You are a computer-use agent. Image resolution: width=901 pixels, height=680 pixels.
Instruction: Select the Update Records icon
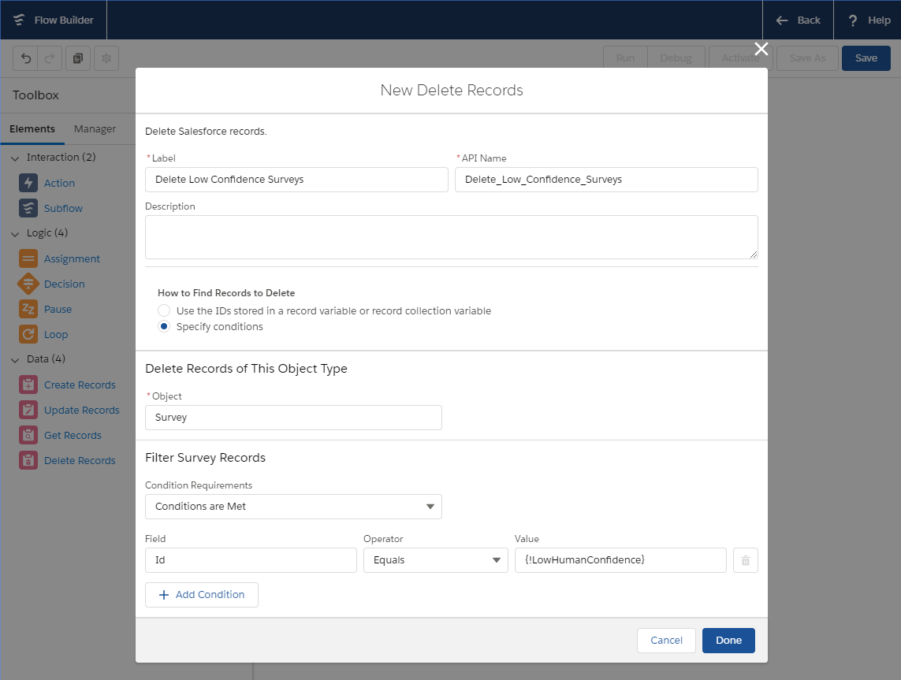(28, 410)
